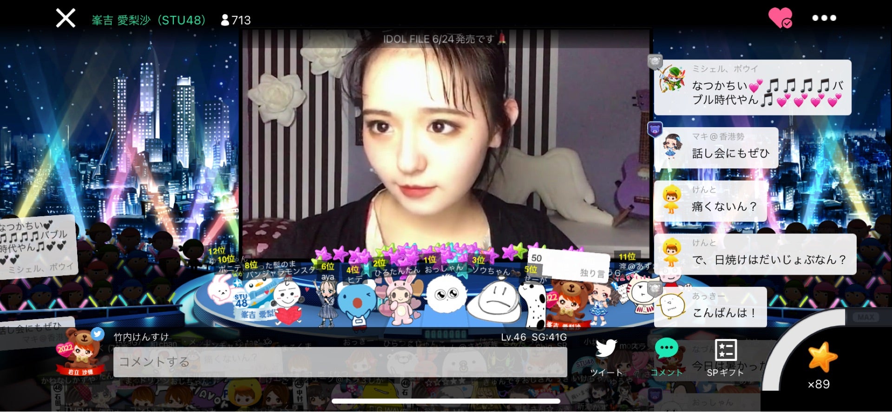Close the live stream with the X
The image size is (892, 412).
pos(66,19)
